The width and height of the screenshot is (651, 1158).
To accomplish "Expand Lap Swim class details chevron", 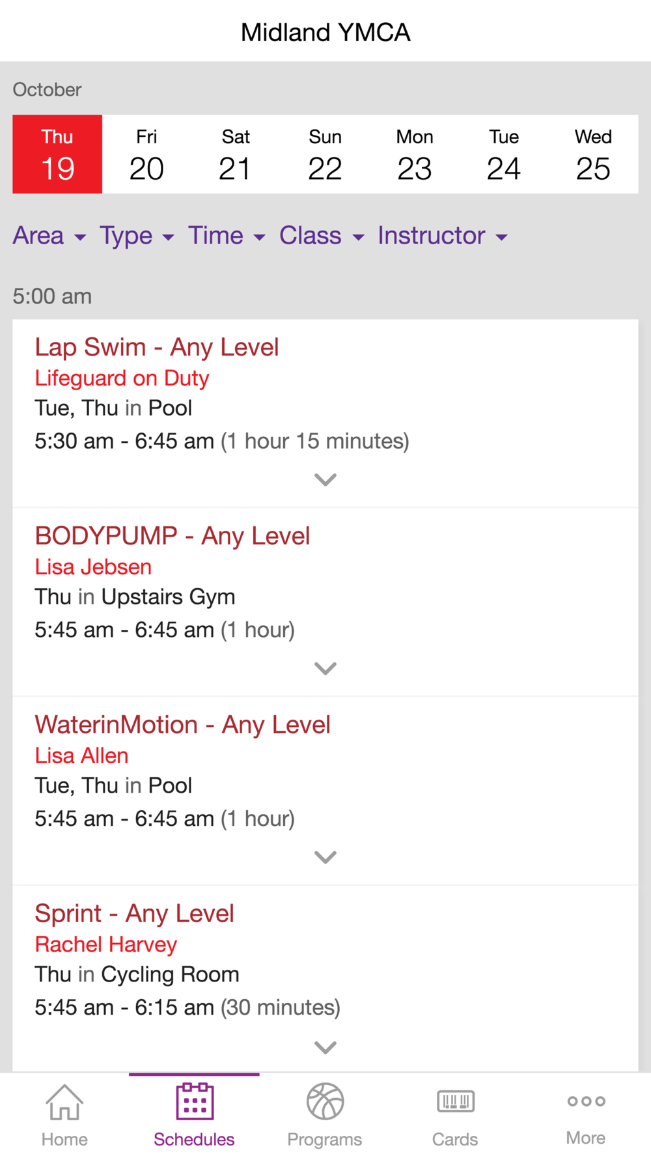I will pos(325,480).
